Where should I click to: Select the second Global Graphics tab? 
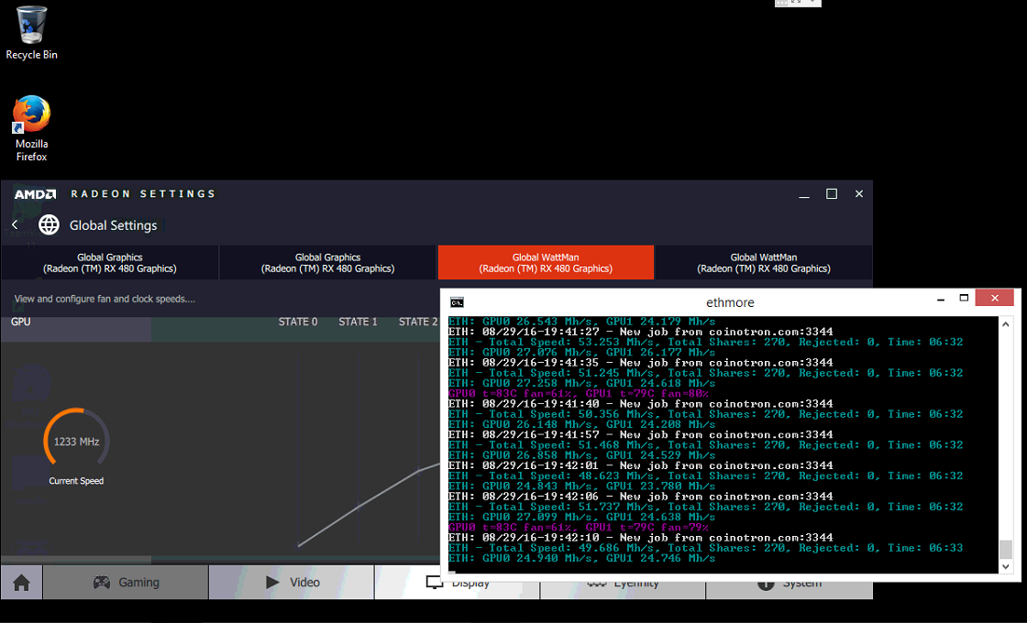click(327, 263)
